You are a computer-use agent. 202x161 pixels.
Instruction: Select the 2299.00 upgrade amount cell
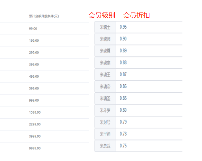[x=35, y=124]
